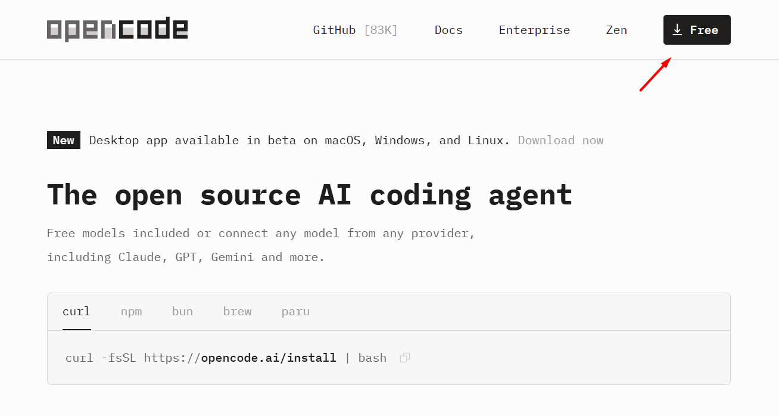Select the paru install tab

(x=295, y=311)
